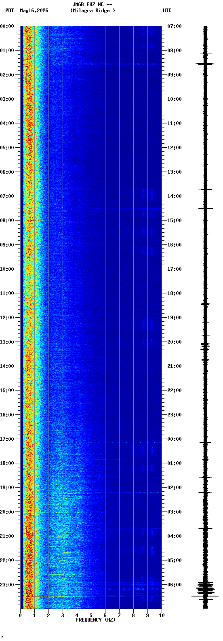
Task: Click the UTC-axis label "08:00"
Action: click(x=175, y=51)
